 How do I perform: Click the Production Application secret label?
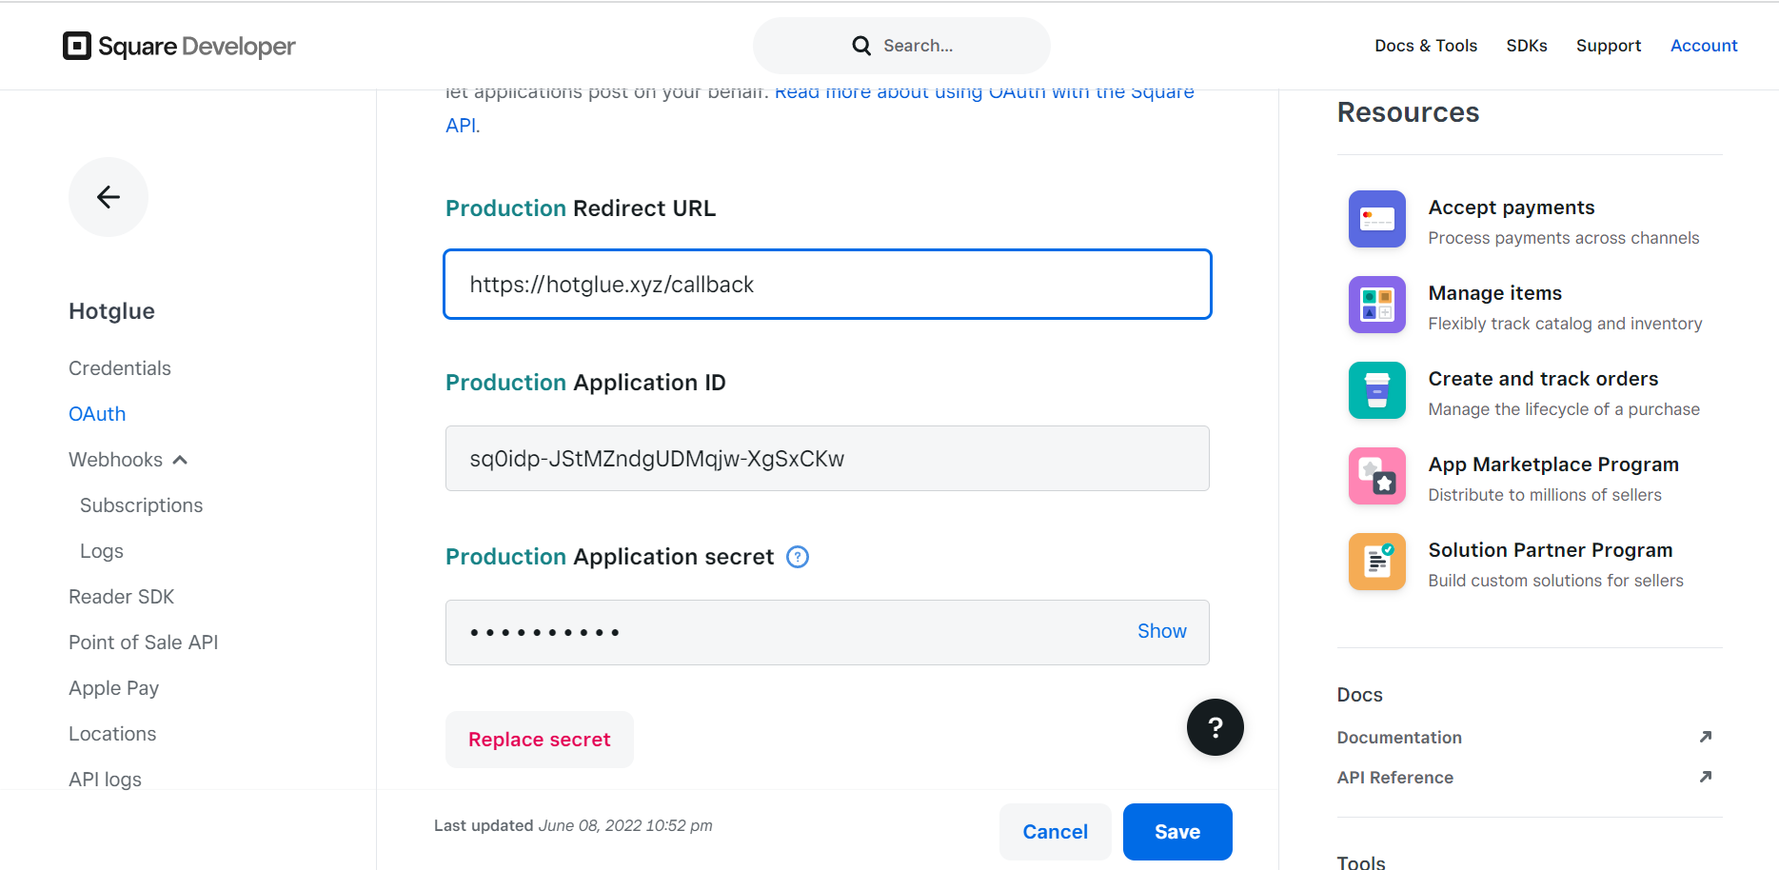(610, 557)
